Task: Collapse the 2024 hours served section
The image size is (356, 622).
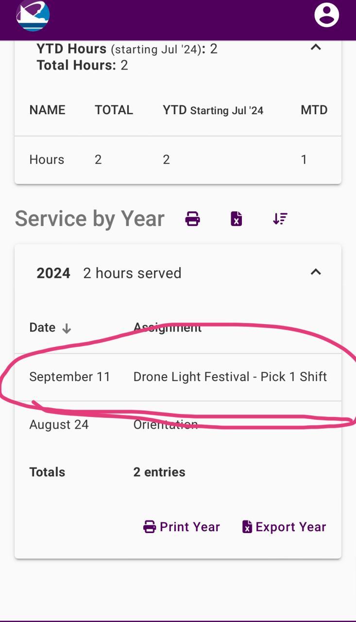Action: 316,272
